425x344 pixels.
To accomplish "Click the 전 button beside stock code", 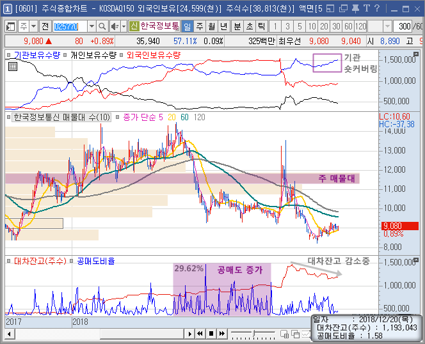I will [x=45, y=27].
